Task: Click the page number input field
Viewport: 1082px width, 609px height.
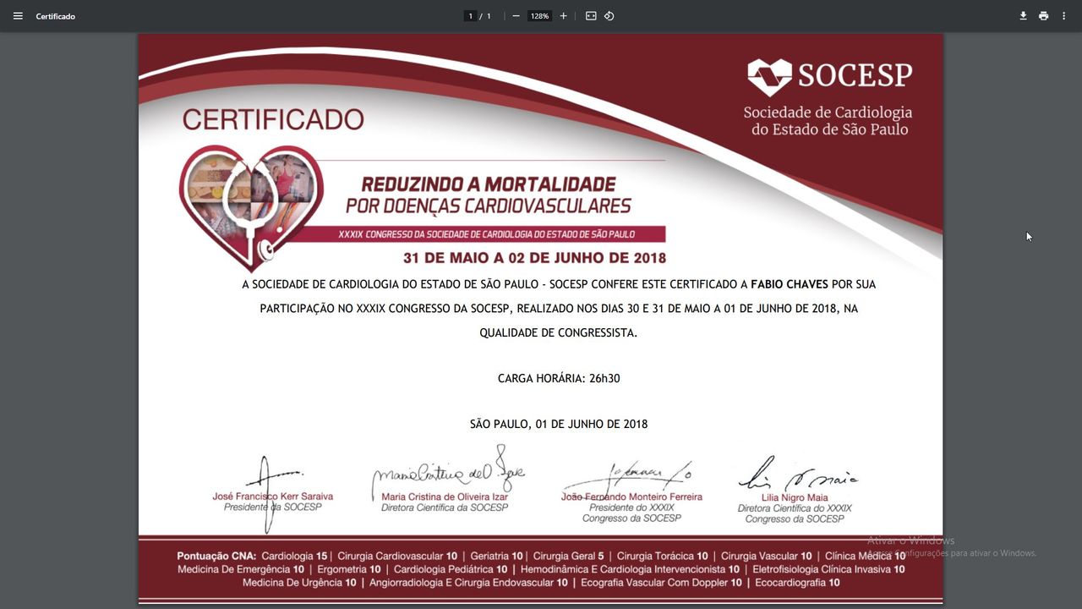Action: tap(471, 16)
